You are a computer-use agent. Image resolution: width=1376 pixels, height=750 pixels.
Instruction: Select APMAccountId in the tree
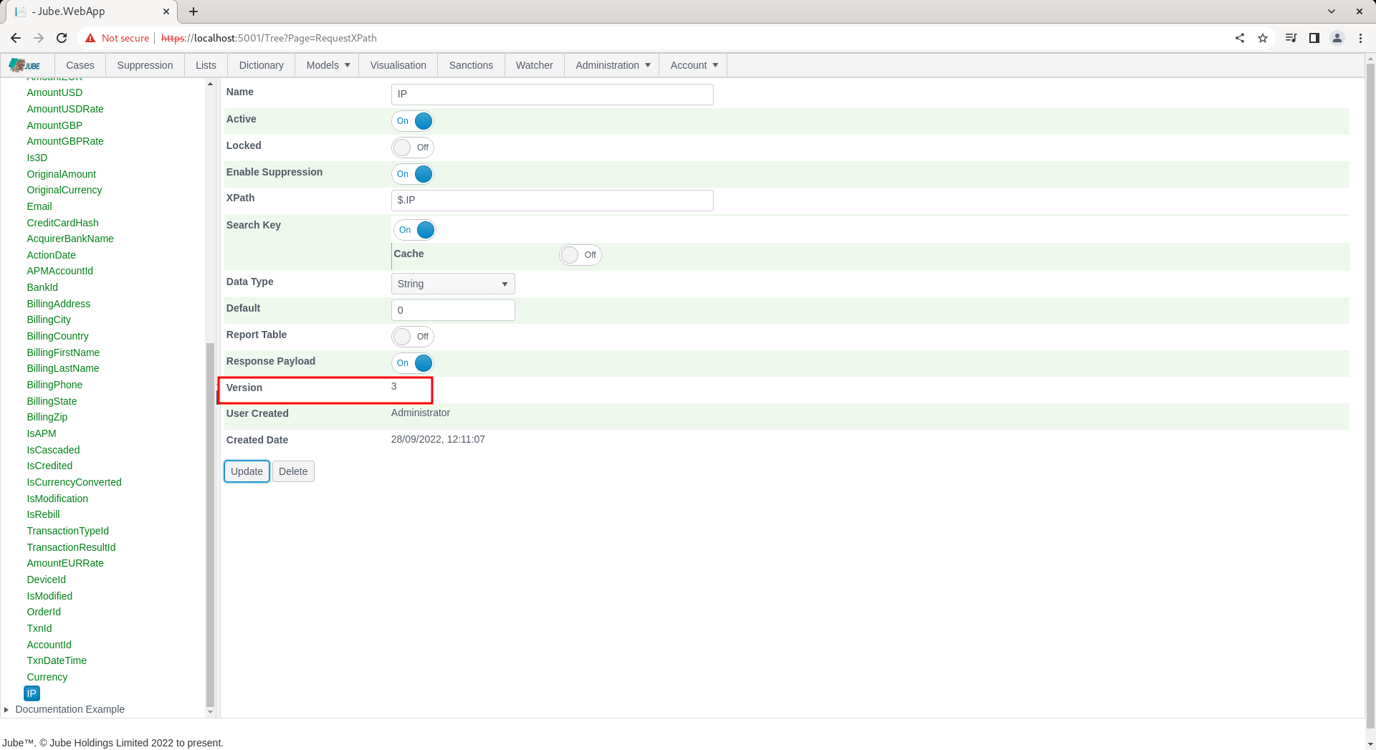pos(60,271)
